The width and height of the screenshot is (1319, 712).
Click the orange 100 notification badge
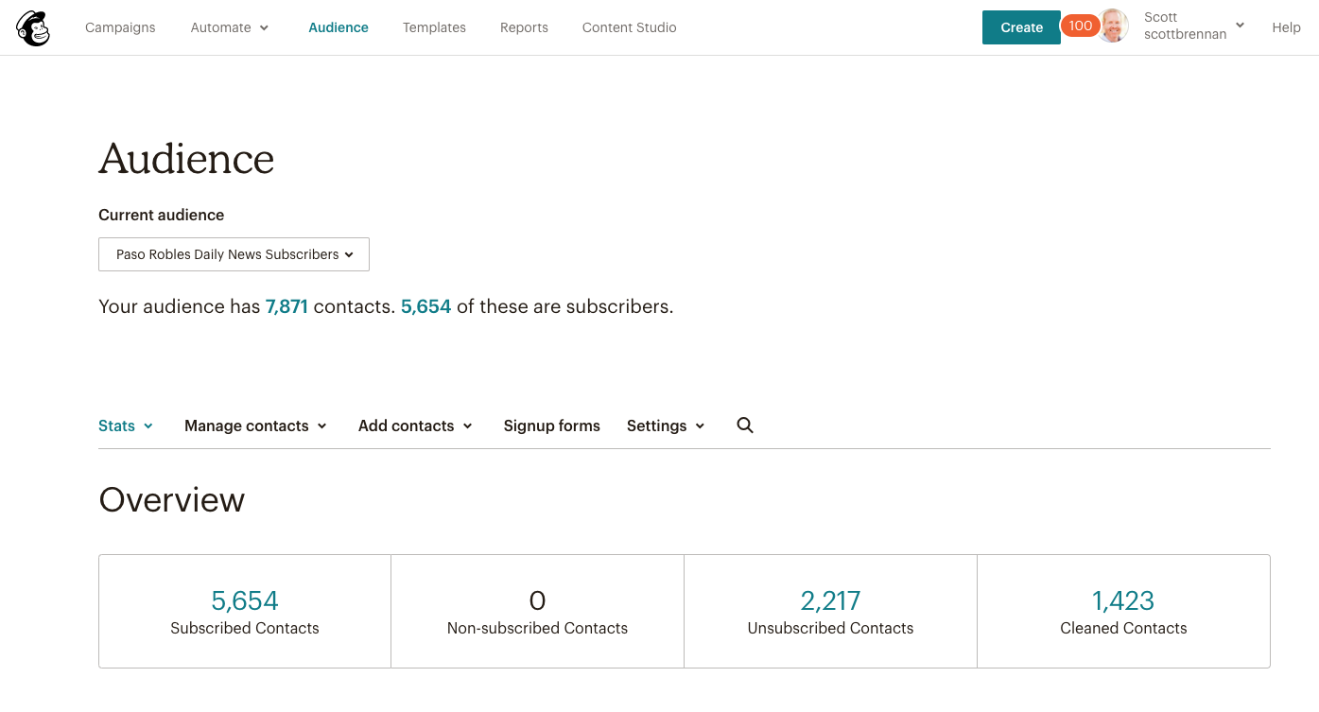(1080, 26)
